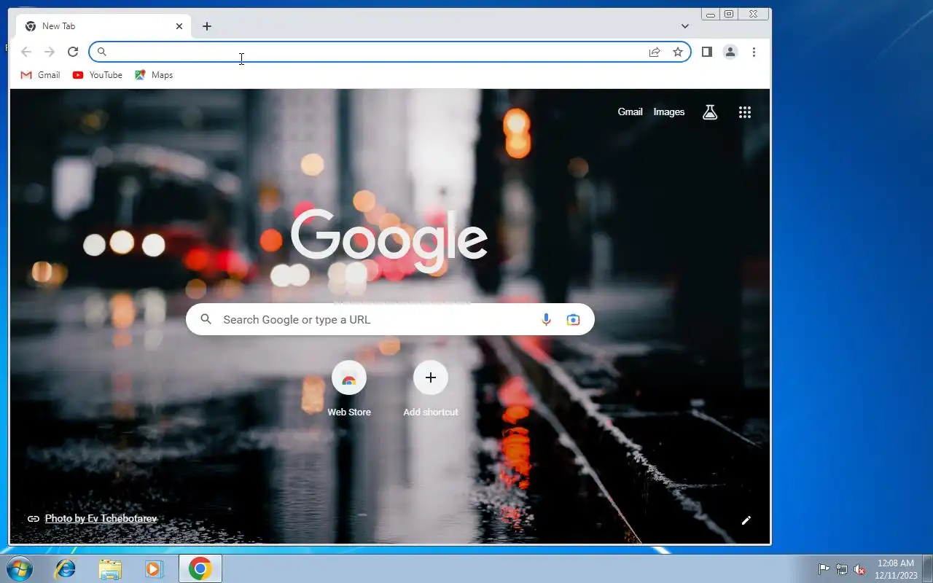This screenshot has width=933, height=583.
Task: Open the Windows Start menu
Action: pos(19,568)
